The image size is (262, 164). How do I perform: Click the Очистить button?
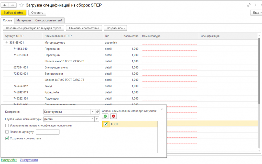coord(37,13)
